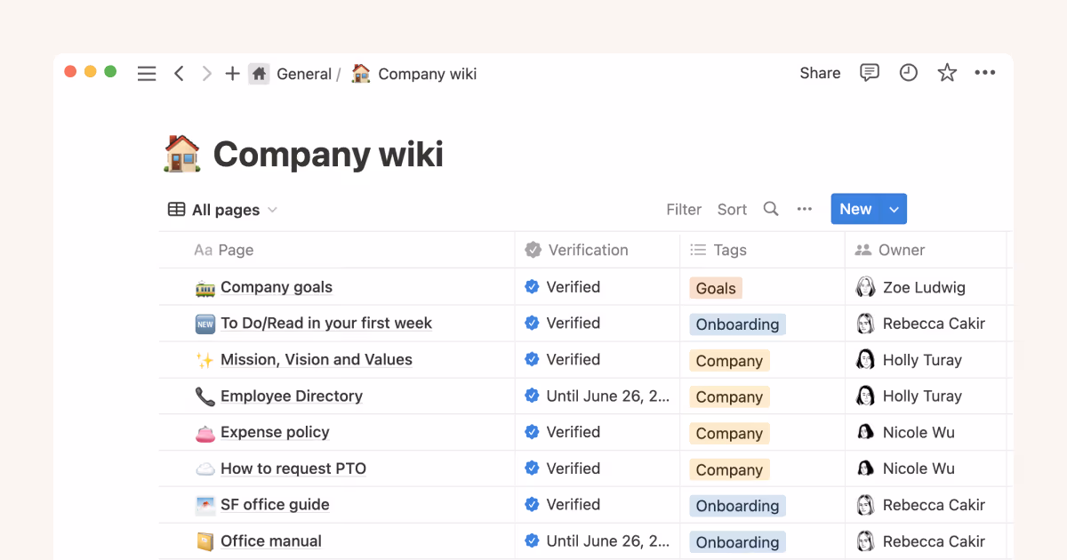Select the Onboarding tag on SF office guide

click(x=737, y=505)
